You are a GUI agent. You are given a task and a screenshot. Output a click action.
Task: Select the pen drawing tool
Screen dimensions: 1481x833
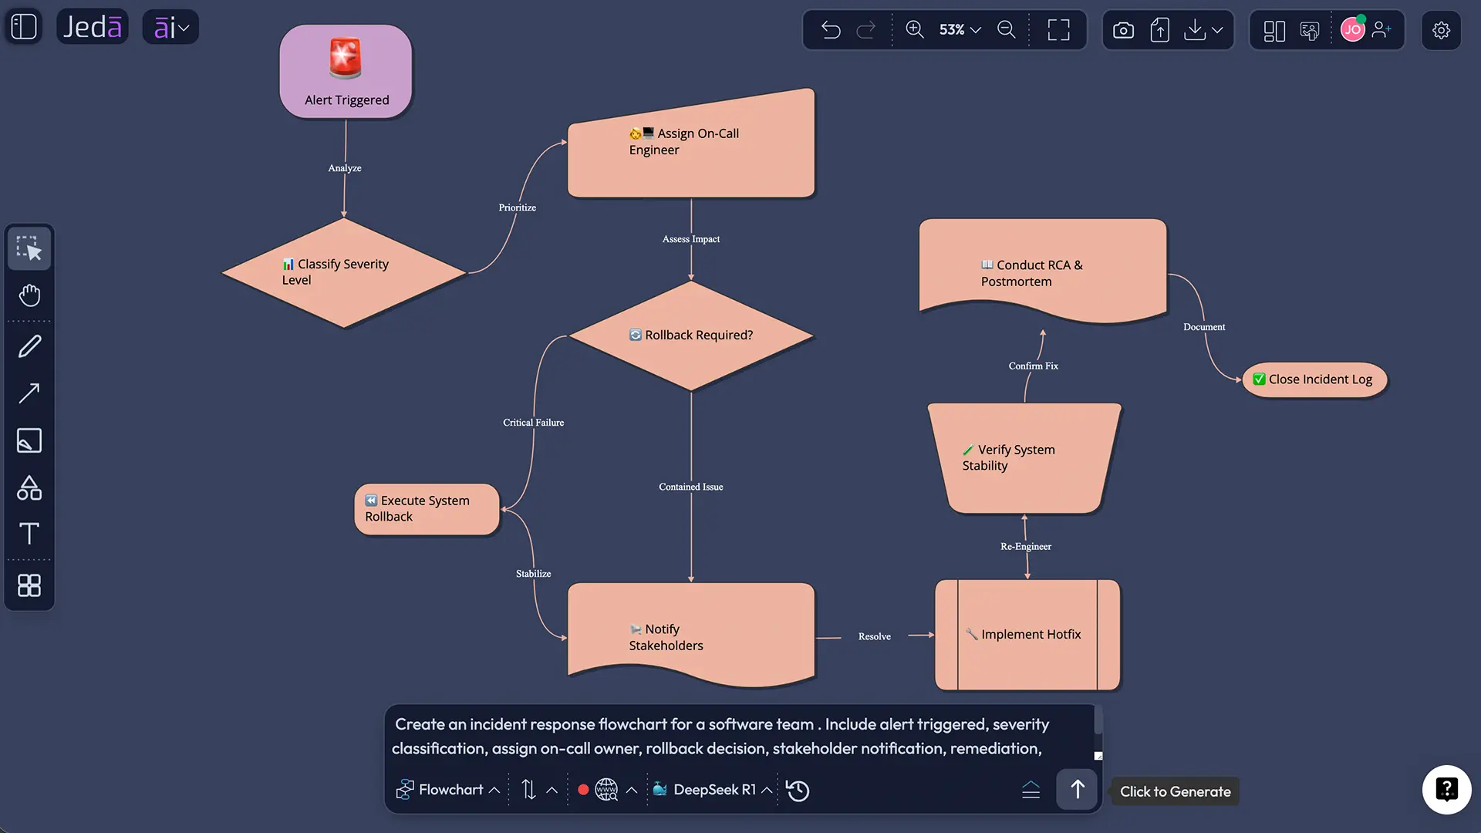[29, 346]
